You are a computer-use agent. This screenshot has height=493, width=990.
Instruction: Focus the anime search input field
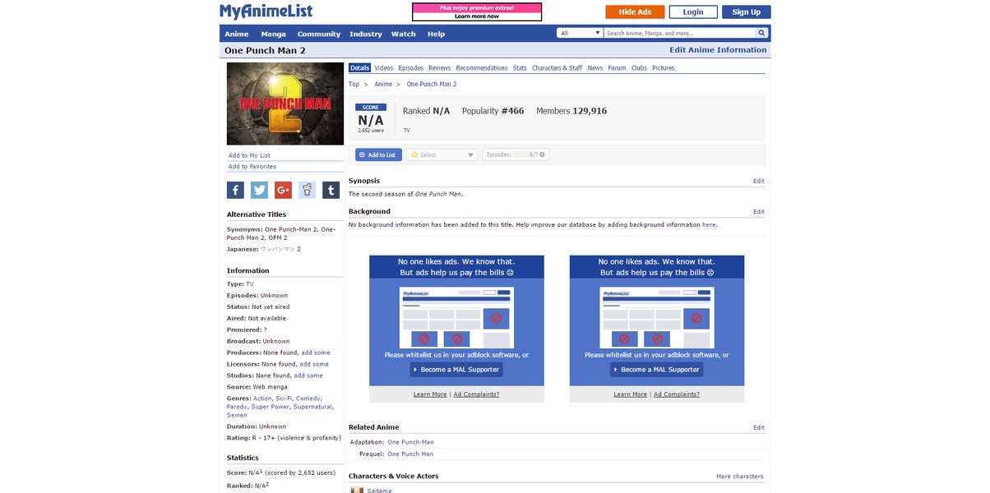(680, 34)
